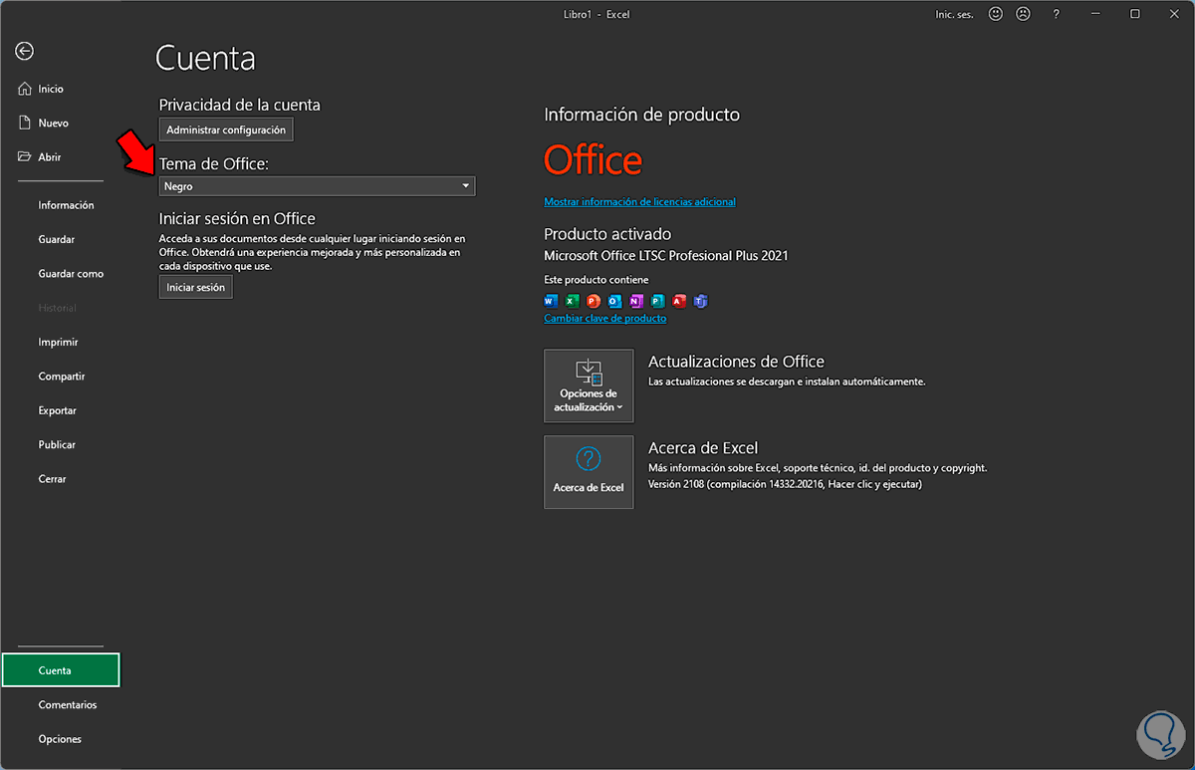Click the Microsoft Office LTSC Profesional Plus 2021 text
This screenshot has width=1195, height=770.
click(x=666, y=256)
